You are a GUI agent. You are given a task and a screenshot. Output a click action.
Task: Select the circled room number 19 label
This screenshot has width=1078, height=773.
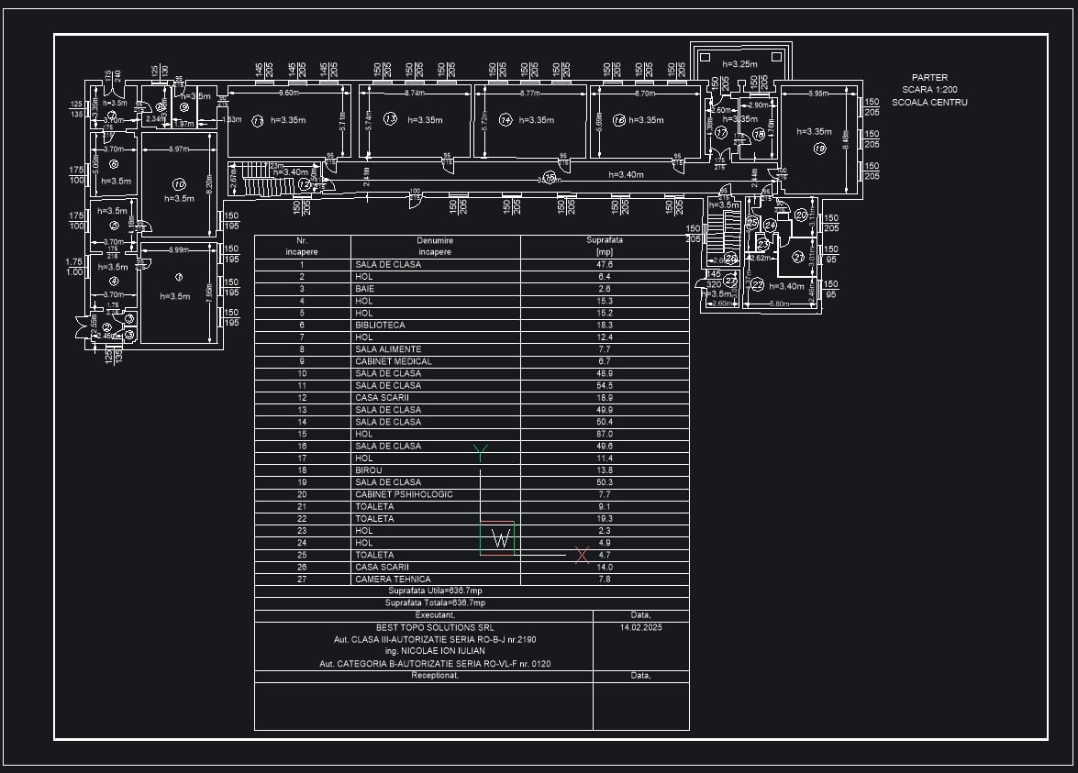[819, 149]
